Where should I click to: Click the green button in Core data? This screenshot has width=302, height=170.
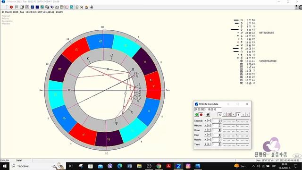tap(197, 114)
